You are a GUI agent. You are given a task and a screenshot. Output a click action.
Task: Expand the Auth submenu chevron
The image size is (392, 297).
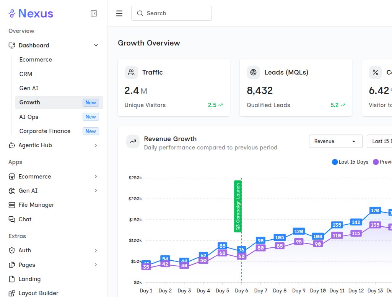point(96,250)
